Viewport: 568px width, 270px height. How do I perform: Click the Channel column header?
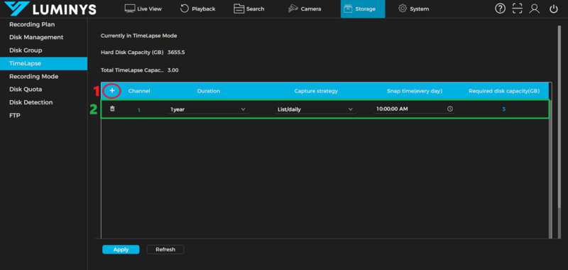(139, 91)
